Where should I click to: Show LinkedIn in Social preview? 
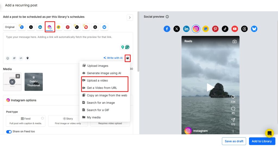tap(186, 29)
